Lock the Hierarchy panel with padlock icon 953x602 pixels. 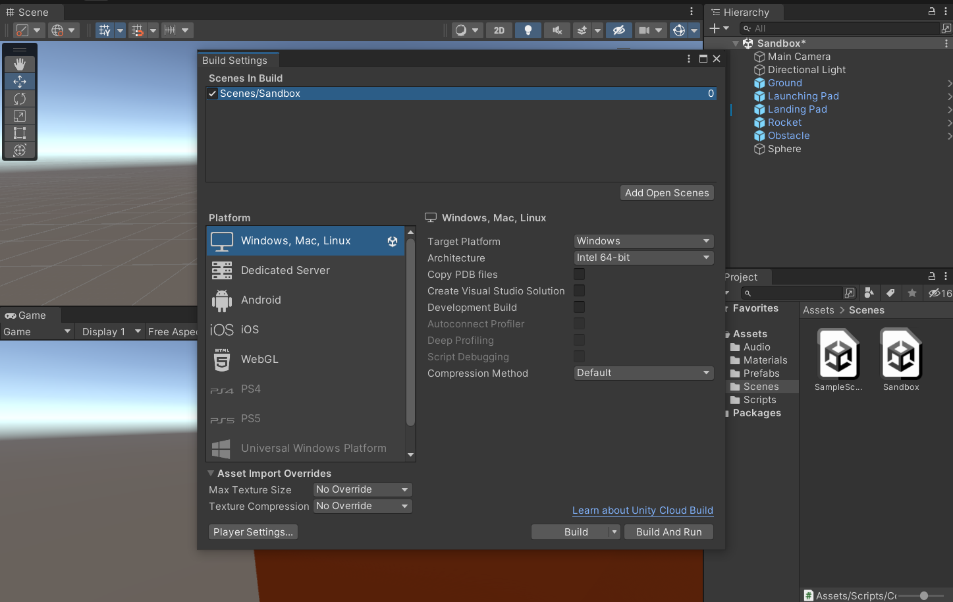tap(932, 11)
